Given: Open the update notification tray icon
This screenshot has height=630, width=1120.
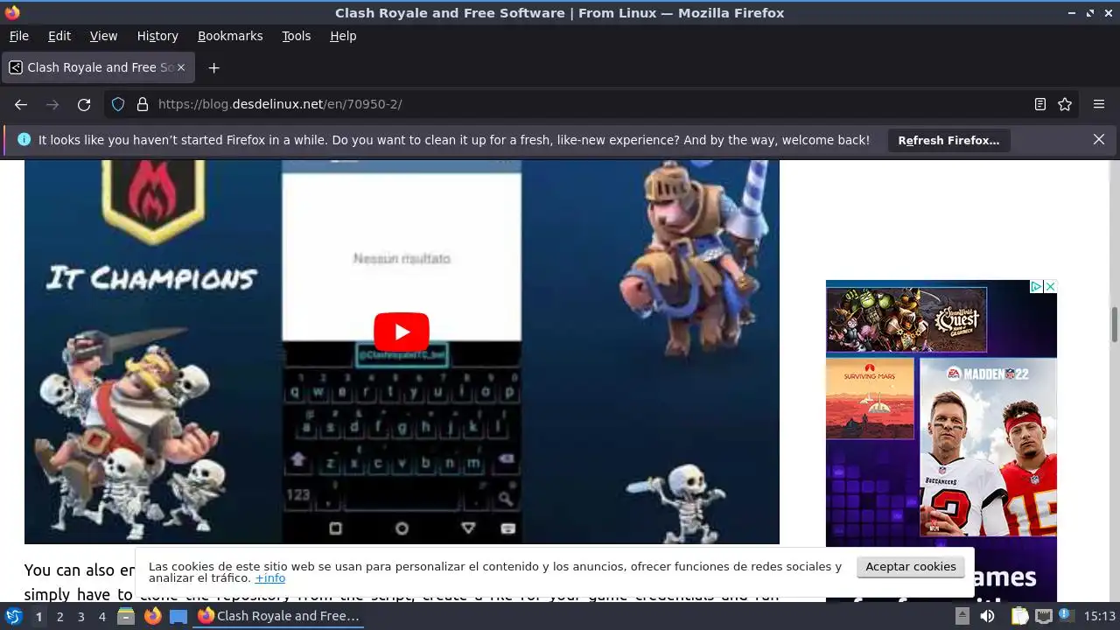Looking at the screenshot, I should pos(1066,616).
